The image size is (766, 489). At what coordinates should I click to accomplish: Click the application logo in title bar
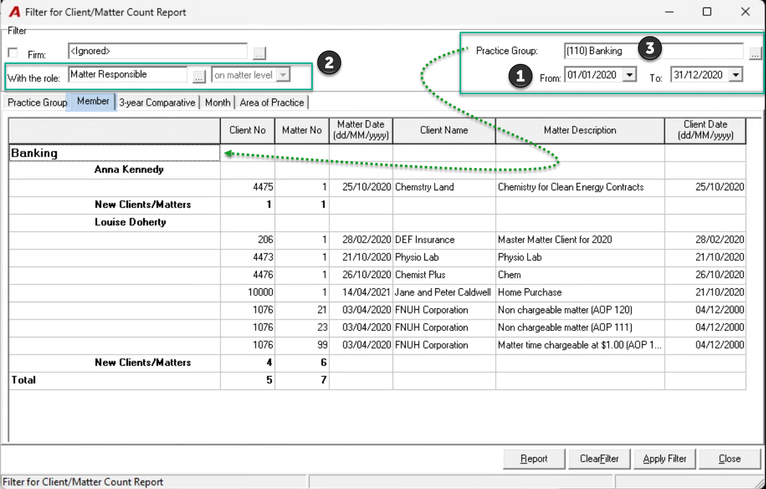14,12
